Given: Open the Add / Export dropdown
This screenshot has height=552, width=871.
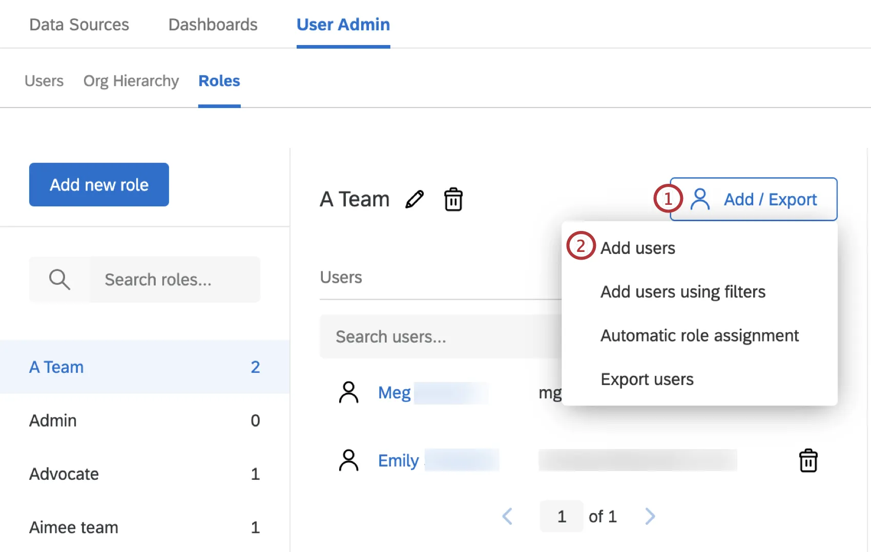Looking at the screenshot, I should [753, 199].
